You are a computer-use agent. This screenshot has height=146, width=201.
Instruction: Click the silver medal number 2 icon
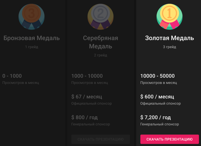(100, 17)
